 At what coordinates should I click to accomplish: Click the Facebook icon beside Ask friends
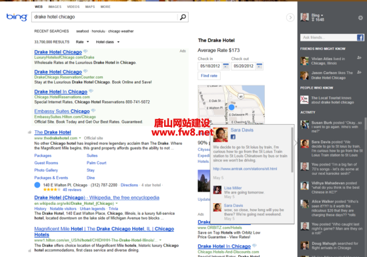[360, 37]
